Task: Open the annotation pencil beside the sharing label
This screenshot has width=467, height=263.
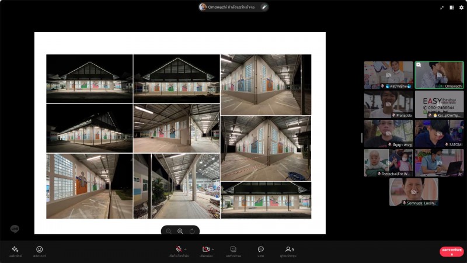Action: (264, 7)
